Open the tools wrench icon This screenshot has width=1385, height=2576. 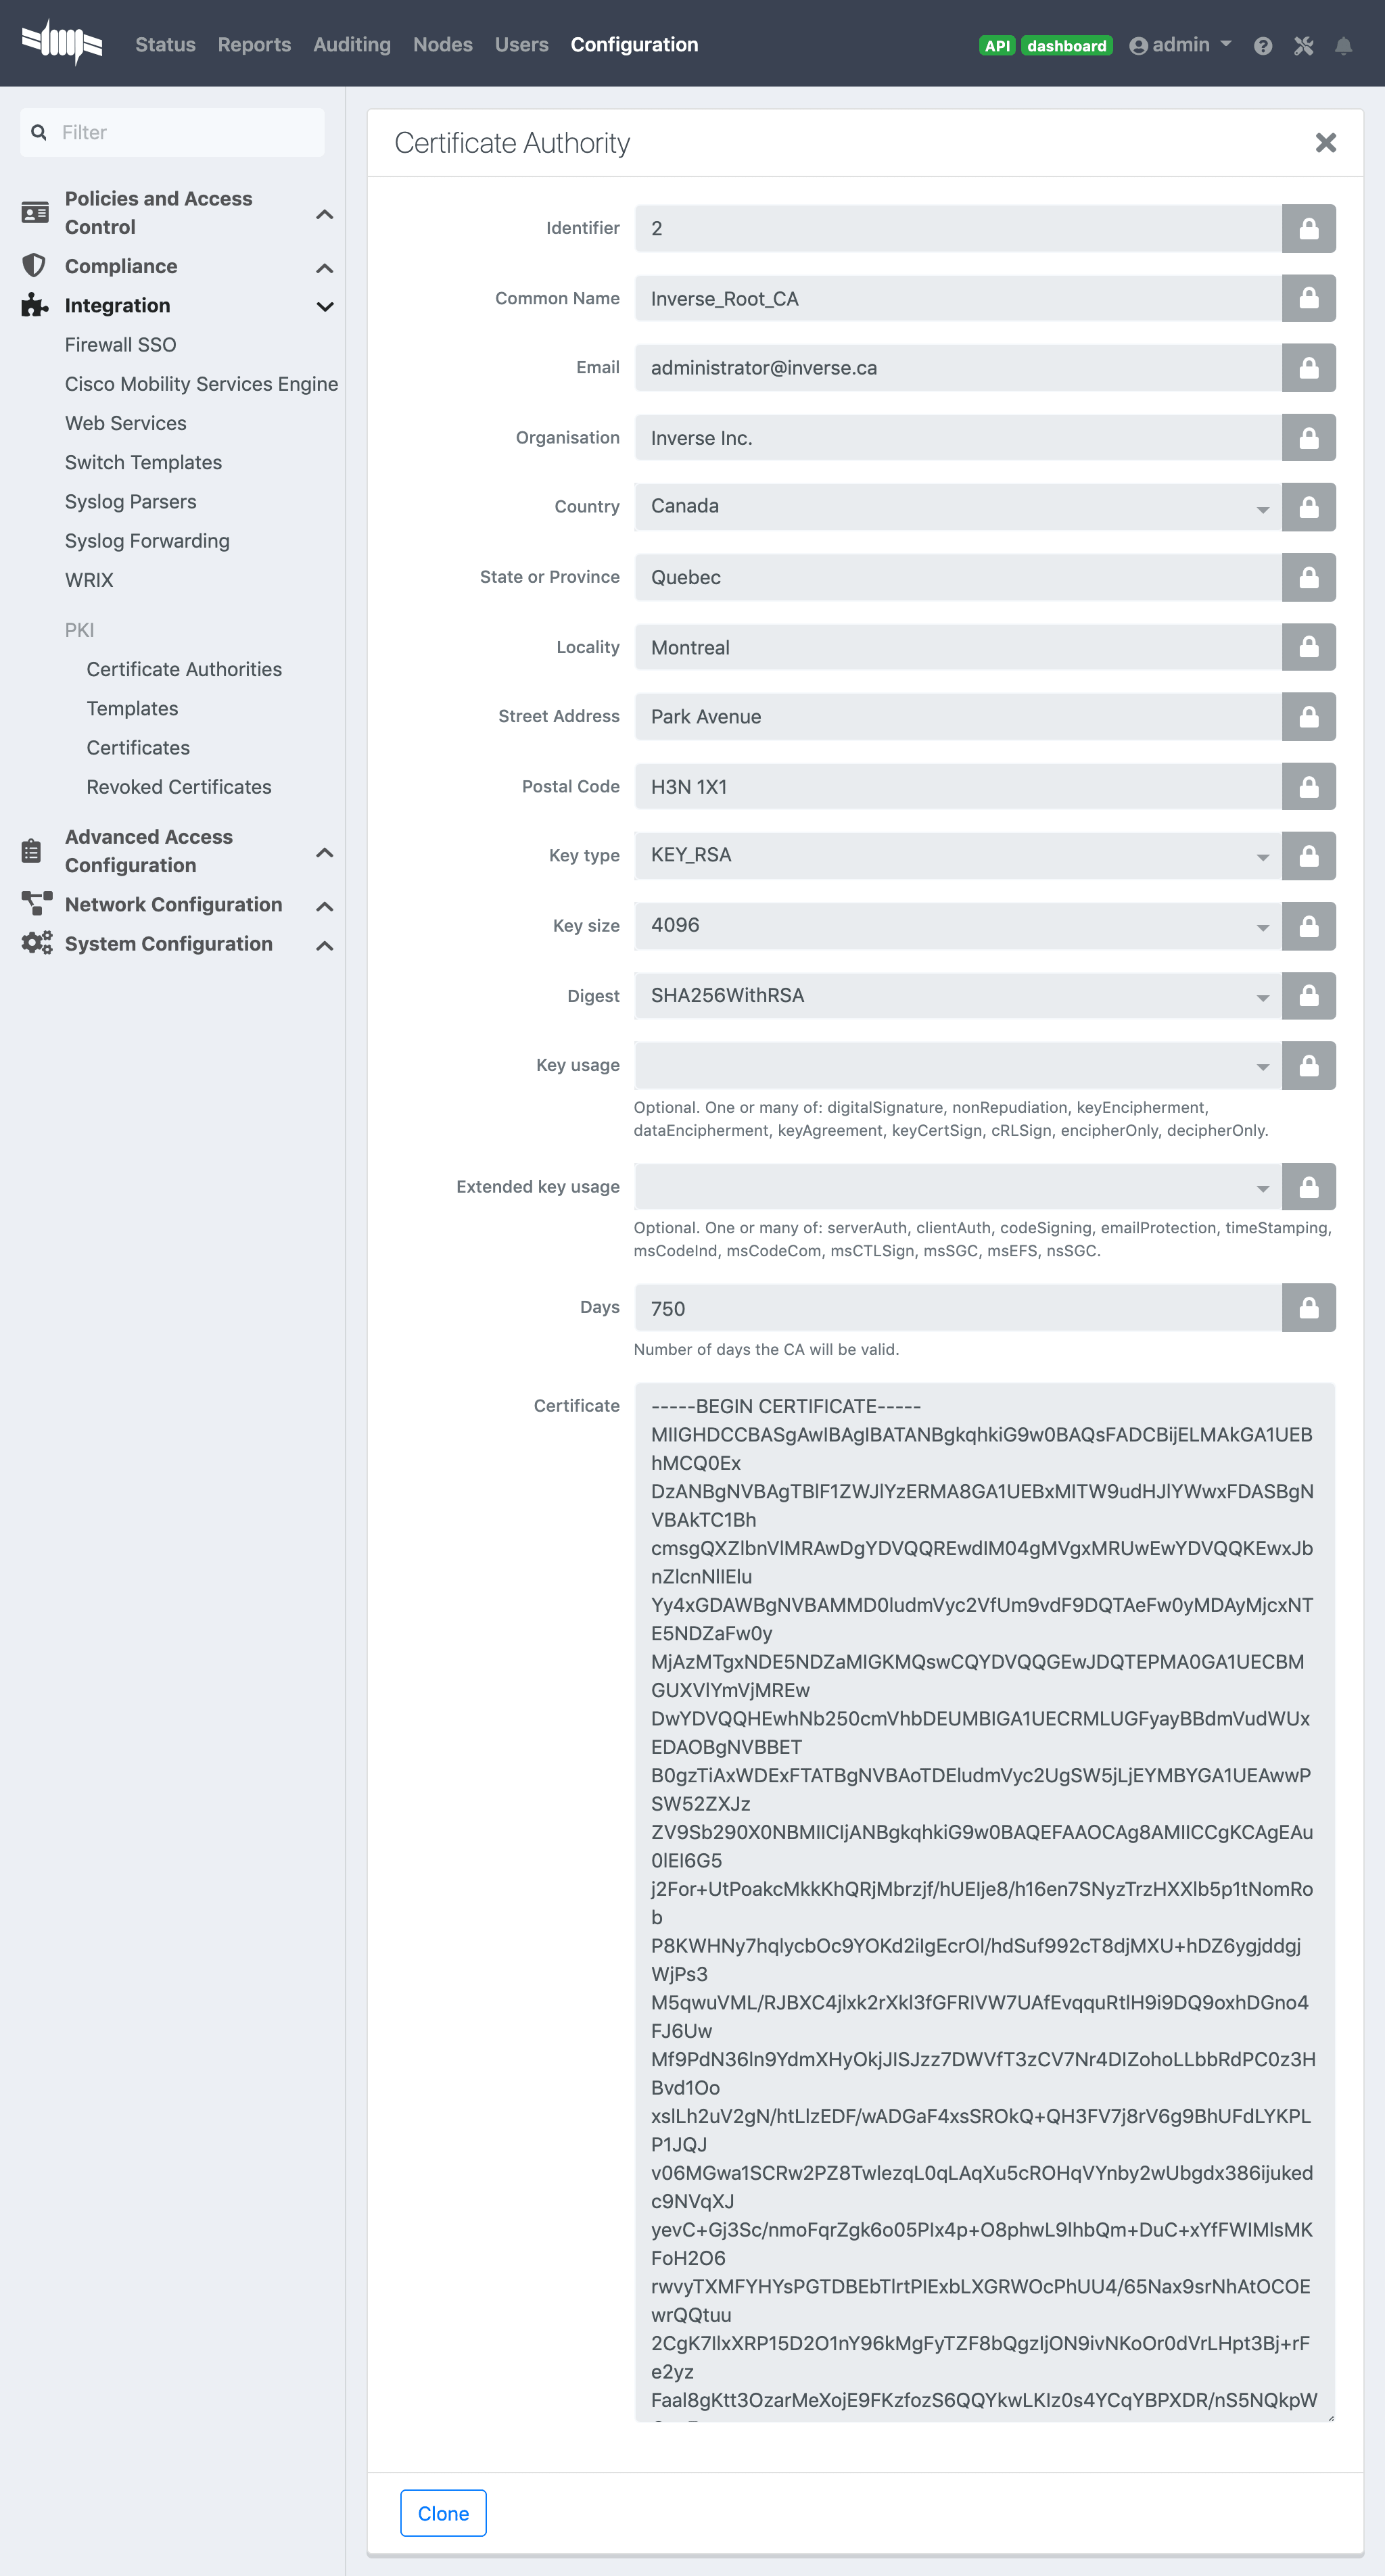[x=1303, y=46]
